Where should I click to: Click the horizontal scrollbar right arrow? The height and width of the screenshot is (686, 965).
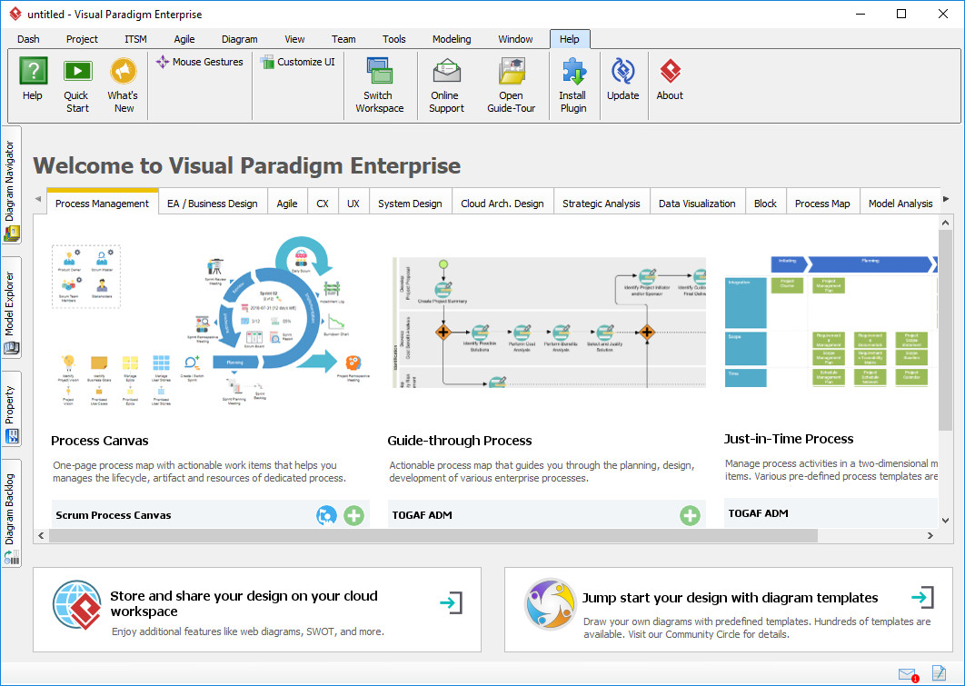point(930,536)
